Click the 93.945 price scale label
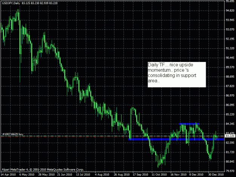This screenshot has height=177, width=236. pos(230,20)
